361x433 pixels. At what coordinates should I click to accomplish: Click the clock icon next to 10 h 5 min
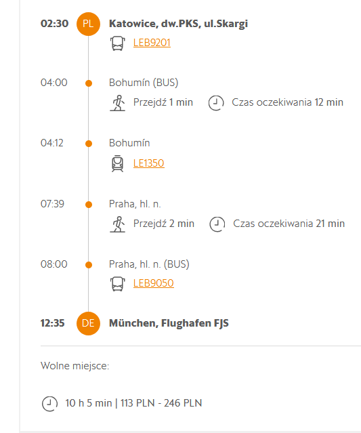49,403
